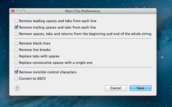Tick the whole-string trim checkbox
This screenshot has width=172, height=107.
(x=17, y=34)
